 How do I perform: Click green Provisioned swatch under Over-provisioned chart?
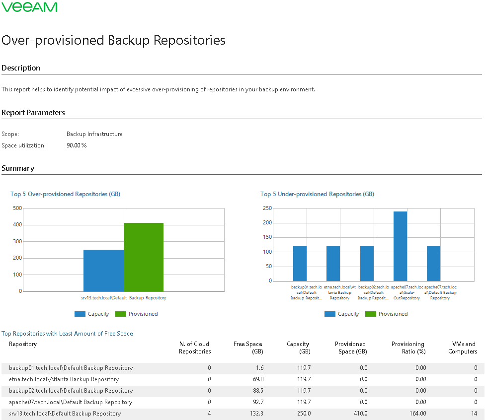(121, 314)
